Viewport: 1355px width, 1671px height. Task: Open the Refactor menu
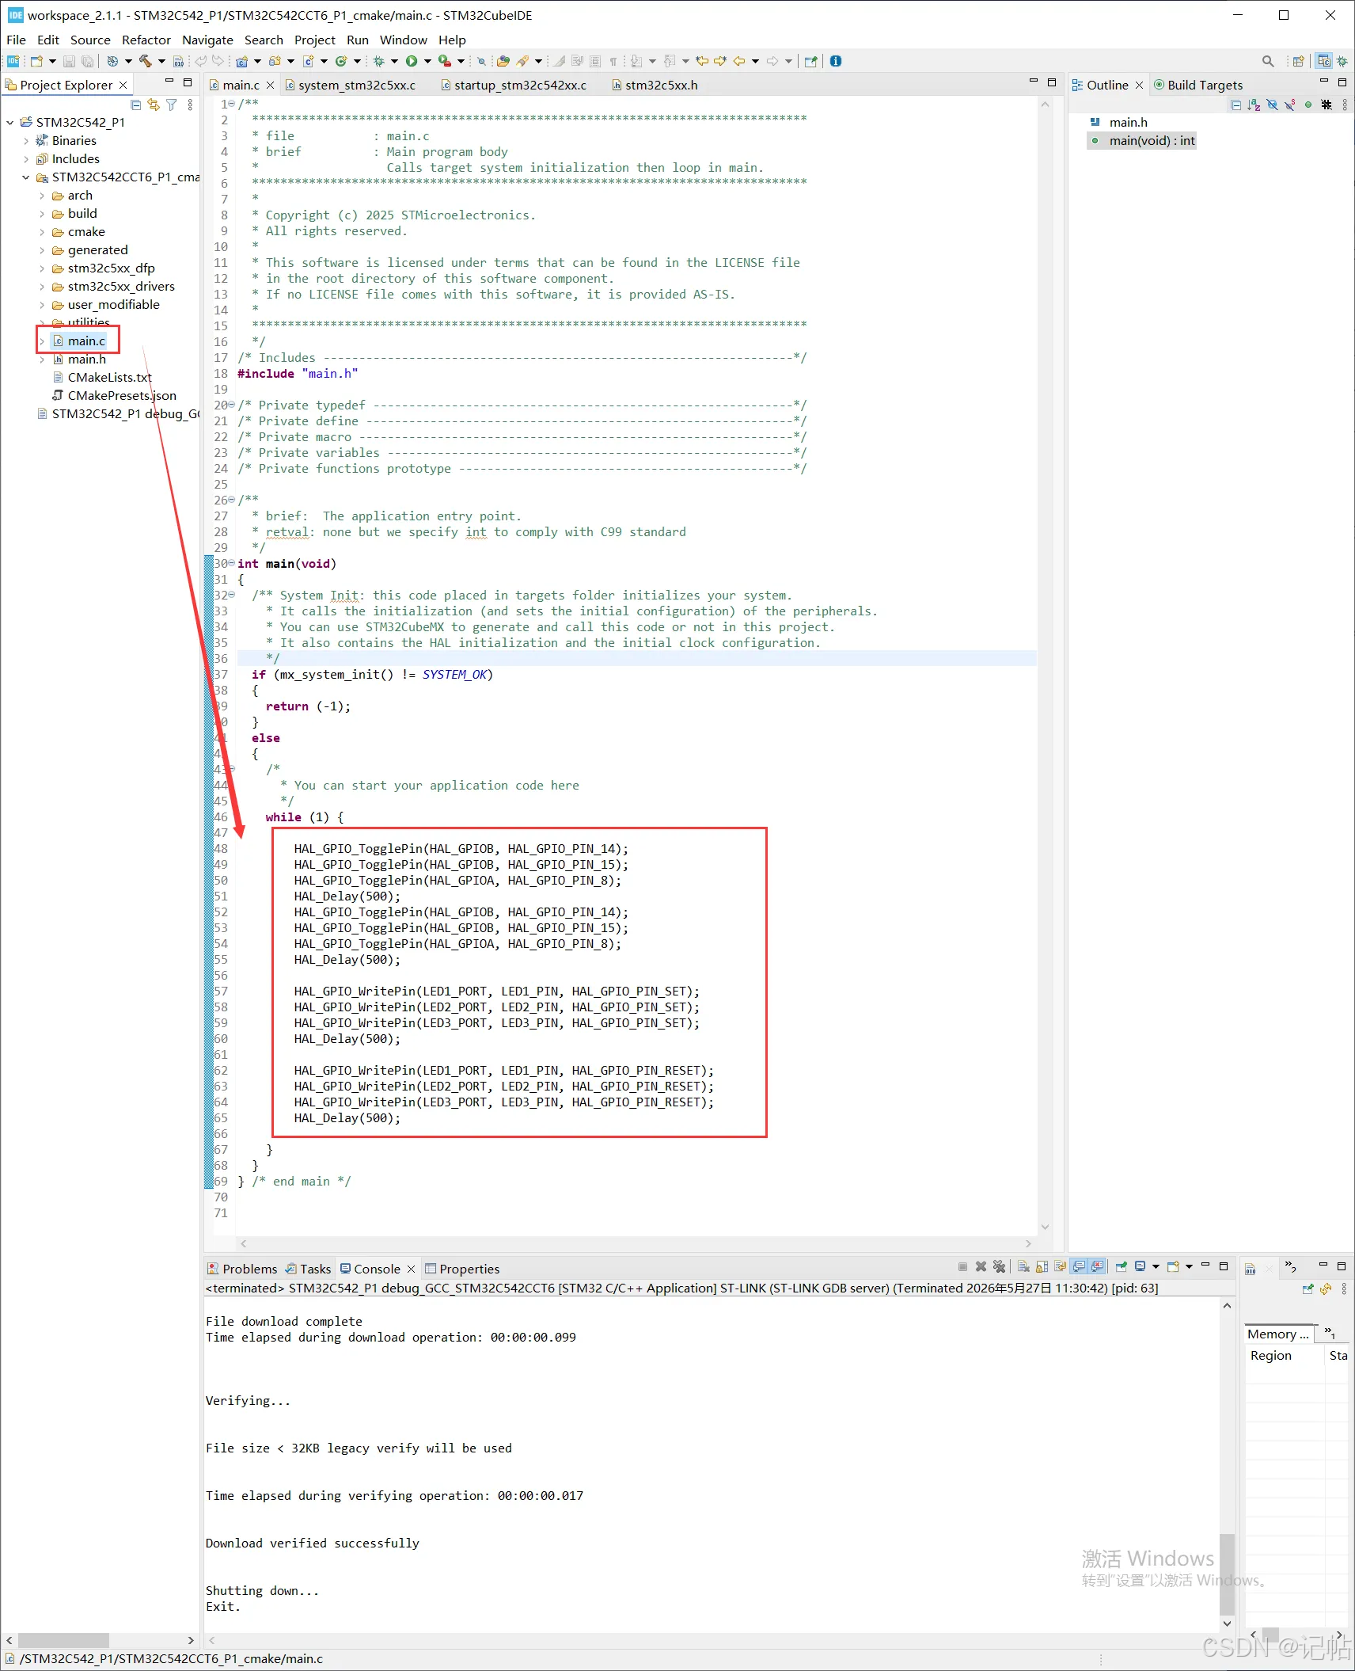(x=146, y=40)
